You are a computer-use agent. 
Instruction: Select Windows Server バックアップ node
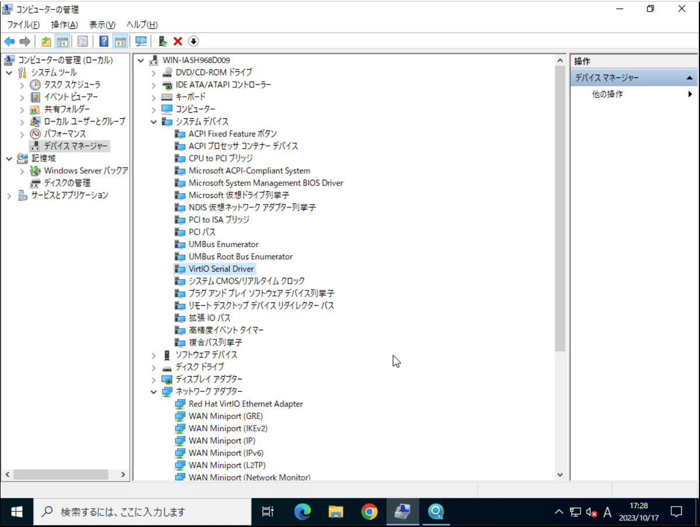pos(86,170)
